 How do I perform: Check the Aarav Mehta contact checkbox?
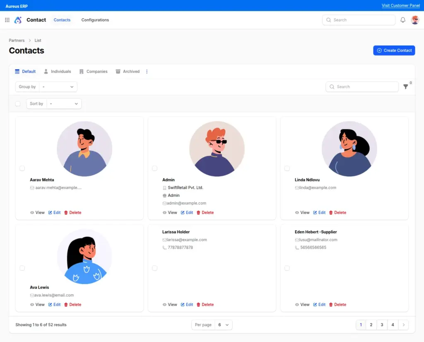click(22, 168)
